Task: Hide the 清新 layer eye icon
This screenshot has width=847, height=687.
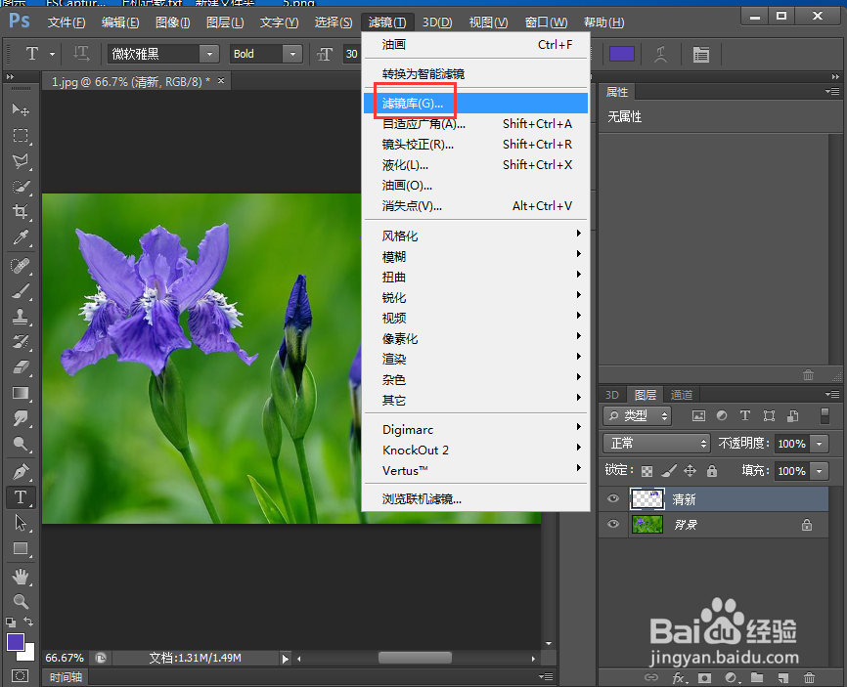Action: click(x=613, y=498)
